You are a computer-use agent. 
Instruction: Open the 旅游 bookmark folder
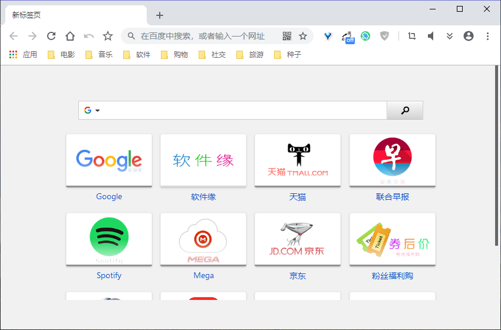(249, 55)
